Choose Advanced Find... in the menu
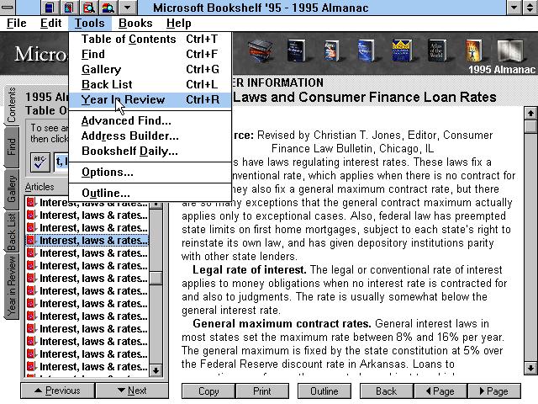Image resolution: width=538 pixels, height=404 pixels. pyautogui.click(x=150, y=120)
